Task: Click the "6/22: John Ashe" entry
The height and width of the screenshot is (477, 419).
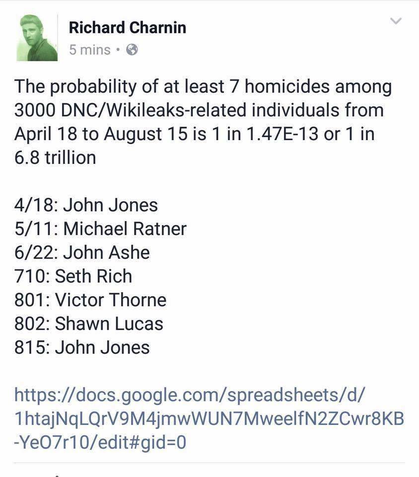Action: coord(82,252)
